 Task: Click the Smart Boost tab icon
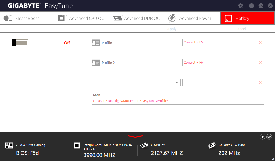(x=8, y=18)
